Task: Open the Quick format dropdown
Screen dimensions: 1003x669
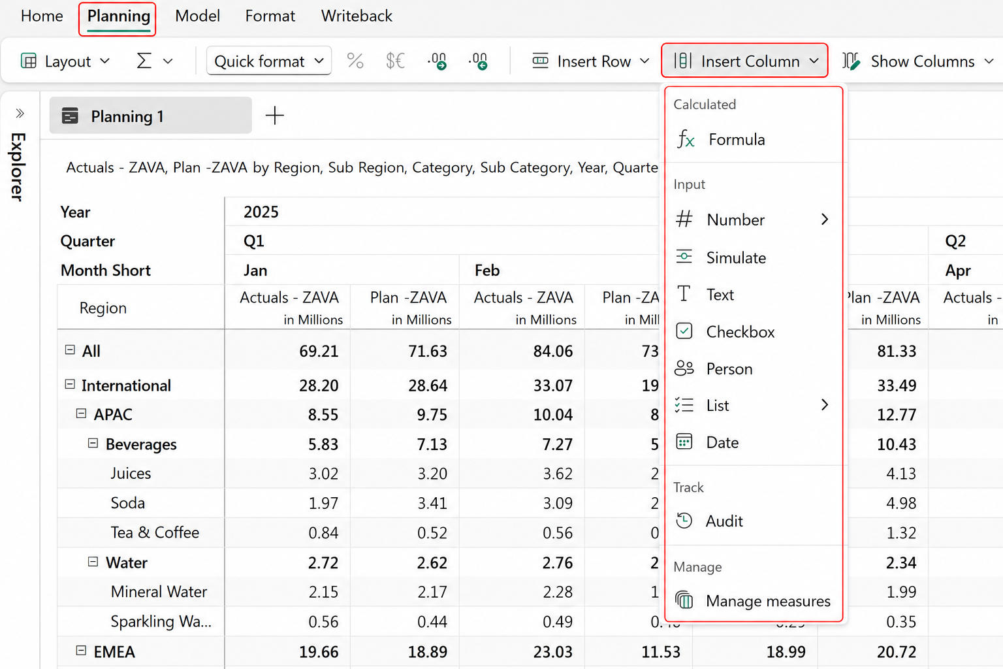Action: tap(269, 61)
